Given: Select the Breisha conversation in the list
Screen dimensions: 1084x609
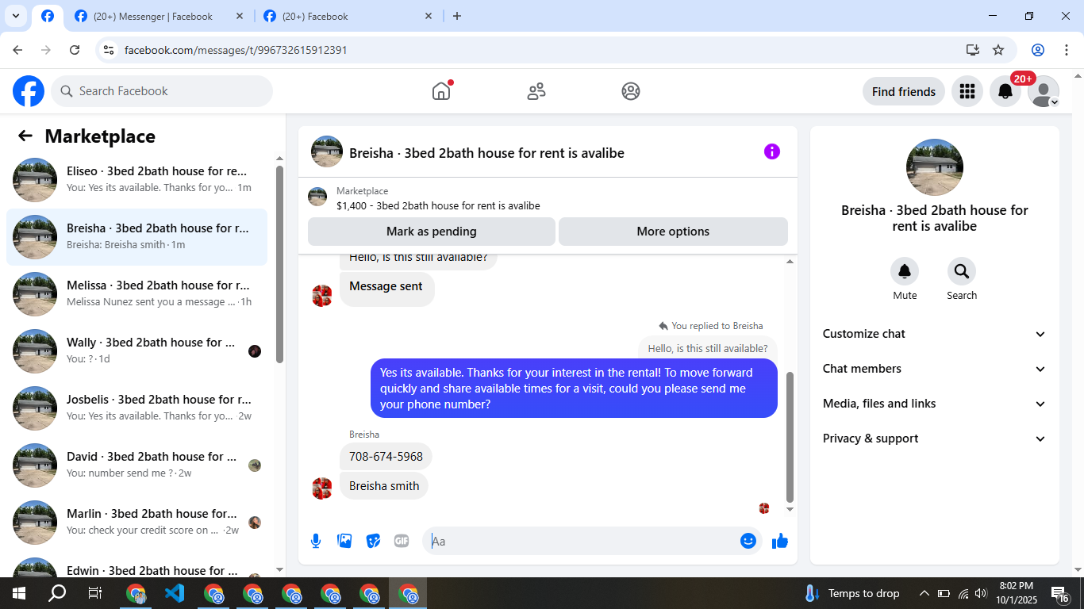Looking at the screenshot, I should [136, 237].
